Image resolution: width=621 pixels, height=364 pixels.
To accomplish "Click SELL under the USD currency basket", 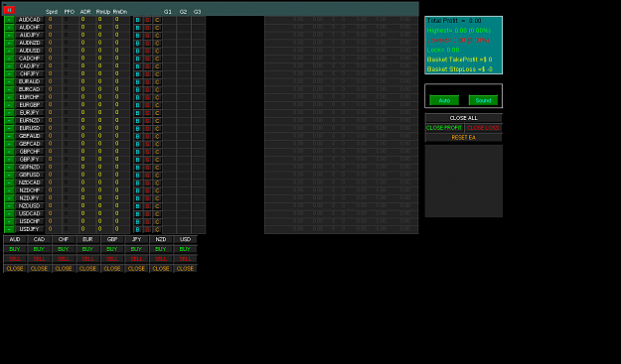I will click(185, 259).
